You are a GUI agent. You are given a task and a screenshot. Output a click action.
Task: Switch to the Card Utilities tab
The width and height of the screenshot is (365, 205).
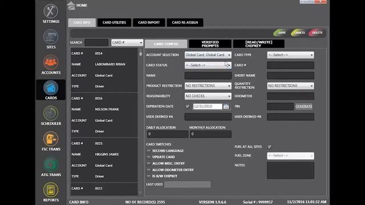pos(114,23)
